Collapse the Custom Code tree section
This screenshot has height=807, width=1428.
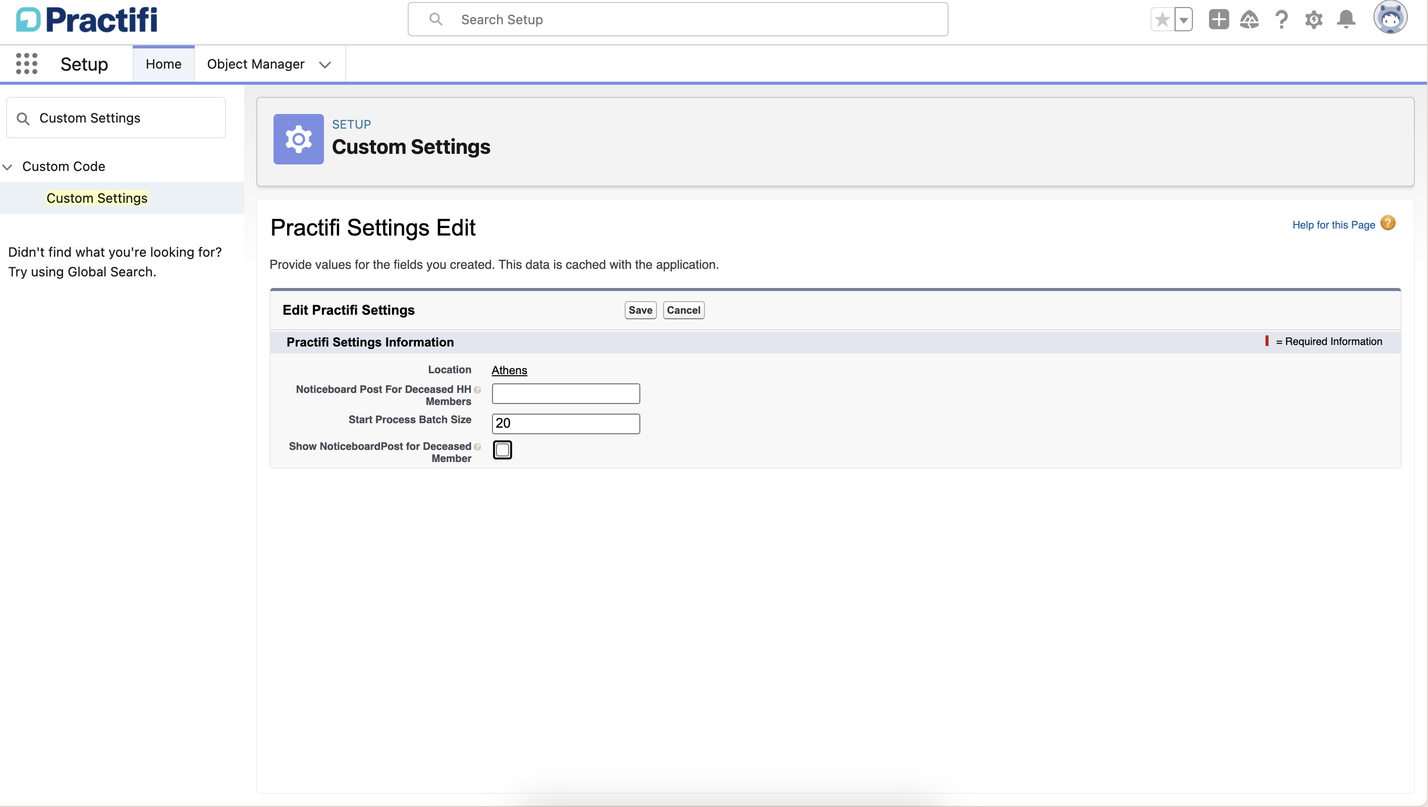8,167
